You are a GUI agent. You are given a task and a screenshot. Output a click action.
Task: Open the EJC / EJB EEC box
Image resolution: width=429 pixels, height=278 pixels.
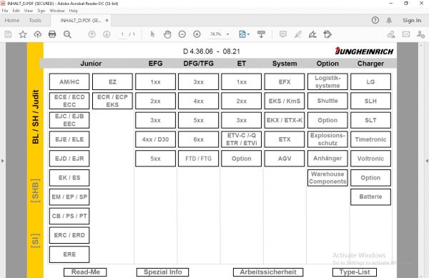point(69,120)
